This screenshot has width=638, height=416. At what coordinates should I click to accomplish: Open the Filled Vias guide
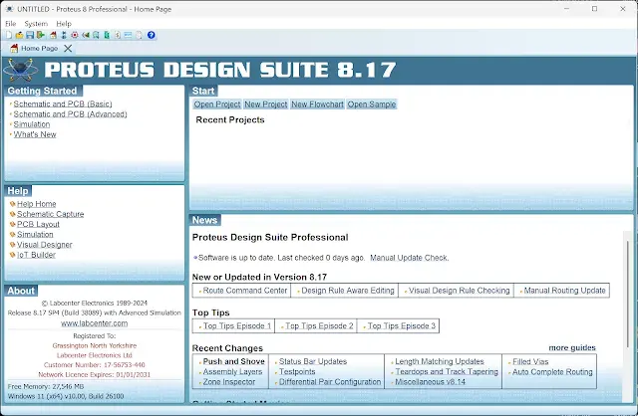pos(530,361)
